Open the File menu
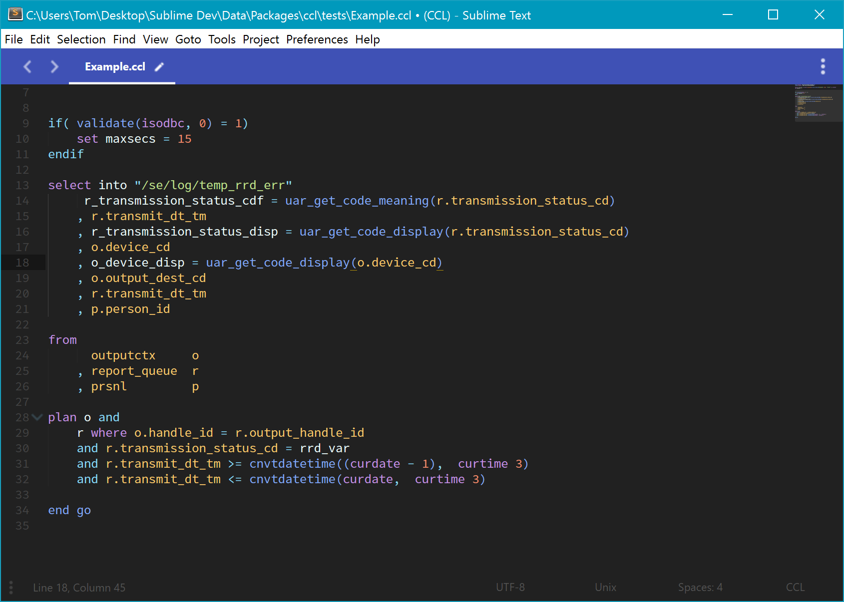The image size is (844, 602). point(14,39)
